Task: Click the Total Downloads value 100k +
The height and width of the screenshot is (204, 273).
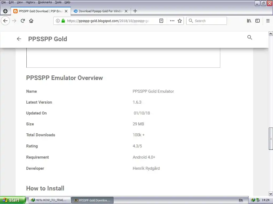Action: 139,135
